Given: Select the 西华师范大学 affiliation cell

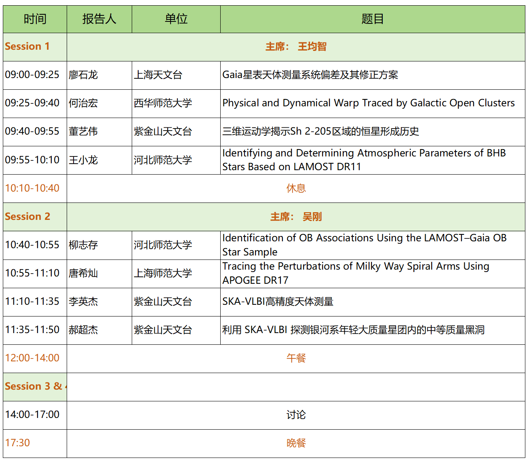Looking at the screenshot, I should point(163,103).
